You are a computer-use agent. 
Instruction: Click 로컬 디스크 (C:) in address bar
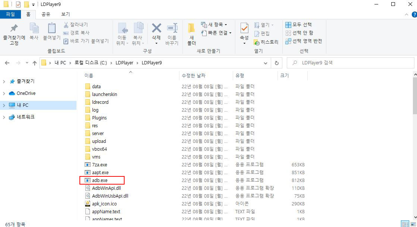[x=90, y=63]
